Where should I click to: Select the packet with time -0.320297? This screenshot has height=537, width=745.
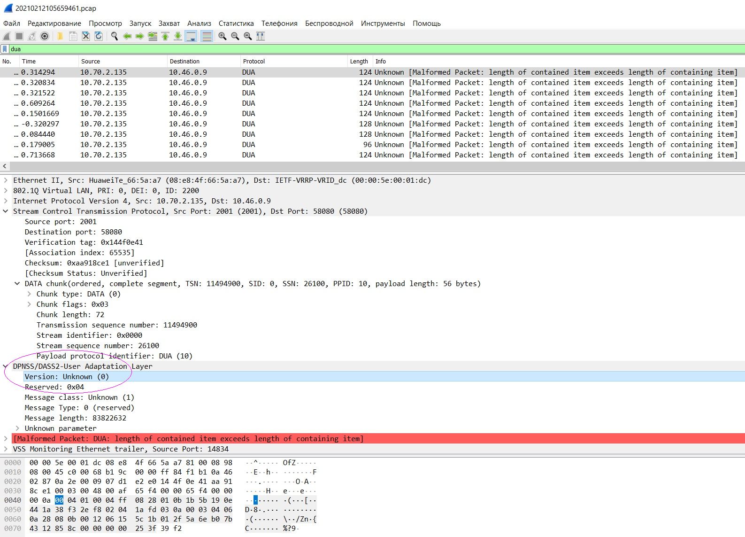372,124
